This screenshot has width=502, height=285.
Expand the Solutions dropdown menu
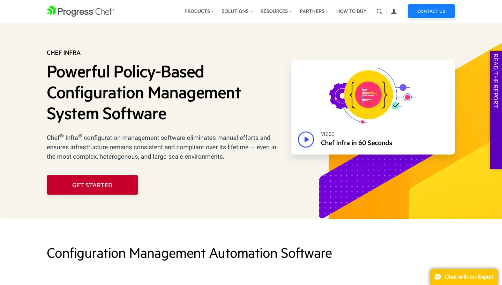[x=237, y=11]
